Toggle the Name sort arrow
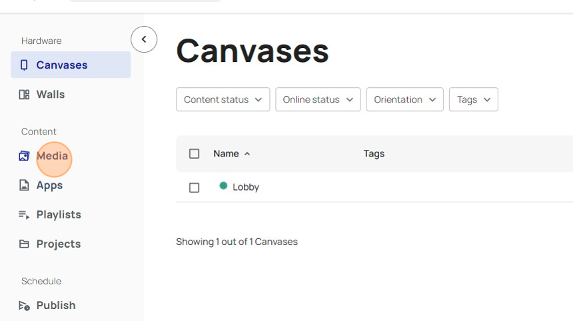 click(x=247, y=154)
